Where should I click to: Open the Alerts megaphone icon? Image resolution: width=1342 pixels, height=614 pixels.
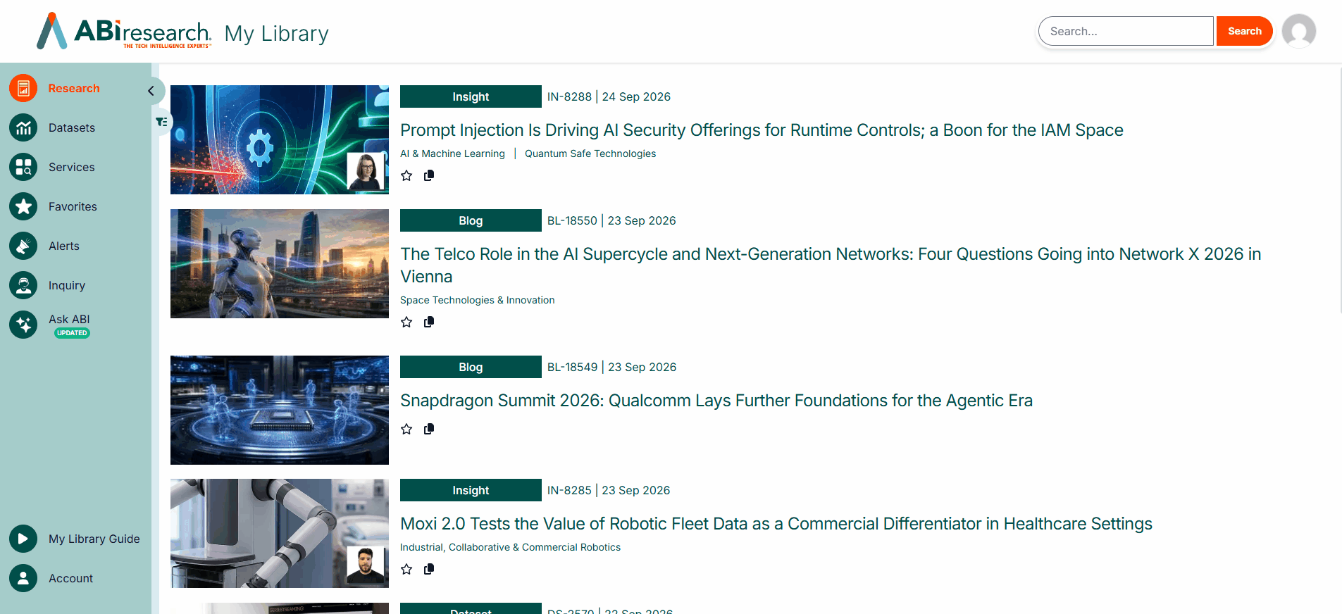click(23, 246)
